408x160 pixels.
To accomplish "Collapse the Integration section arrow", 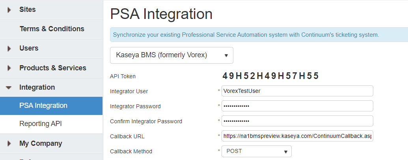I will tap(9, 88).
